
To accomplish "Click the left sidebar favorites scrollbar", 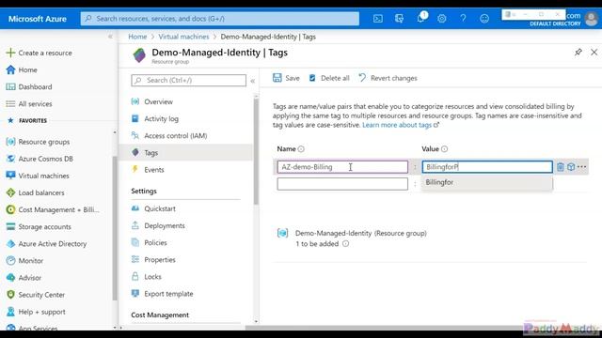I will (115, 228).
